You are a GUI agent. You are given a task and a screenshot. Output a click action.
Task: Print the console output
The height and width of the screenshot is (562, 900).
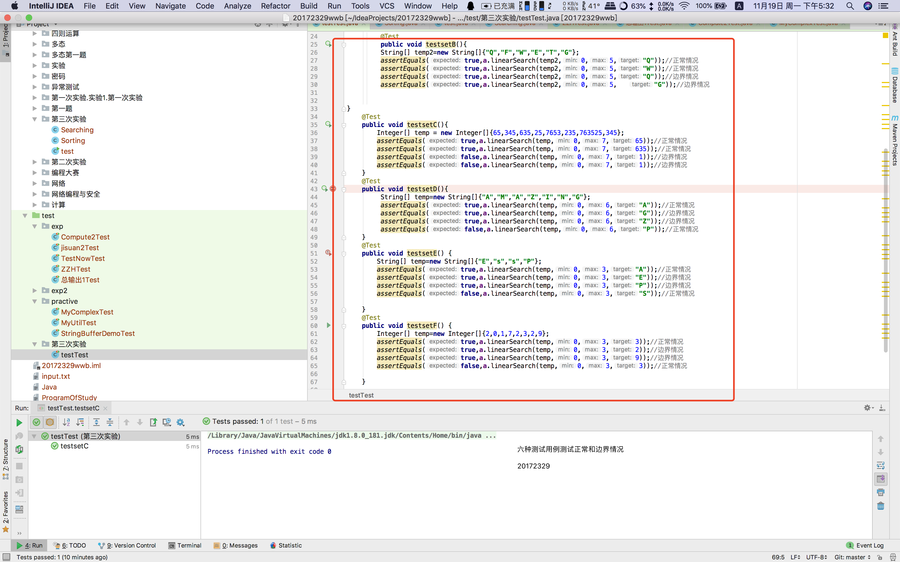(881, 492)
